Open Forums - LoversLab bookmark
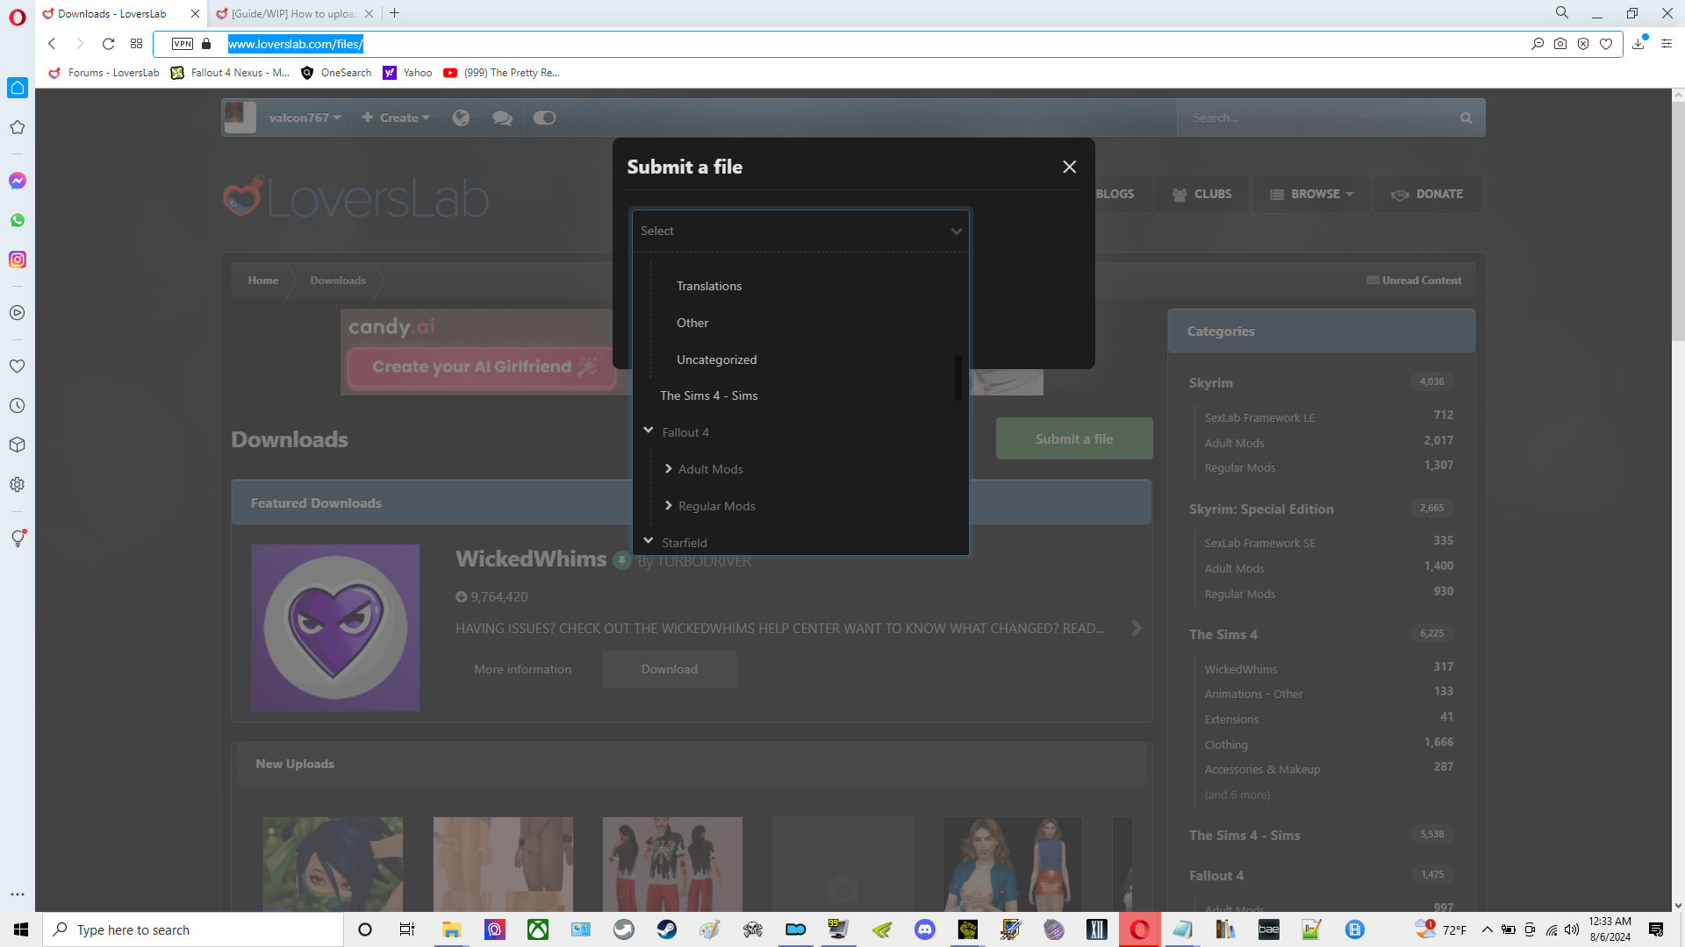This screenshot has height=947, width=1685. (104, 73)
